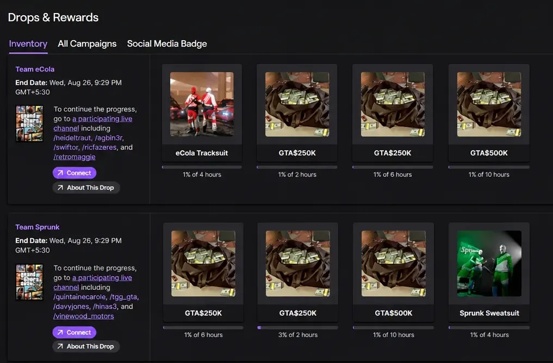
Task: Click Team Sprunk End Date text
Action: coord(69,245)
